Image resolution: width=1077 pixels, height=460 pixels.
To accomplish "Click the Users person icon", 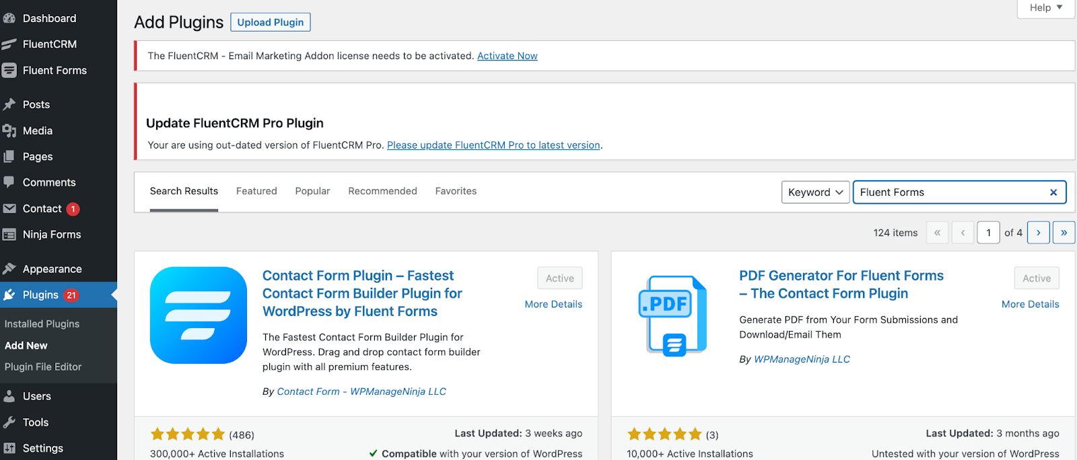I will 9,396.
